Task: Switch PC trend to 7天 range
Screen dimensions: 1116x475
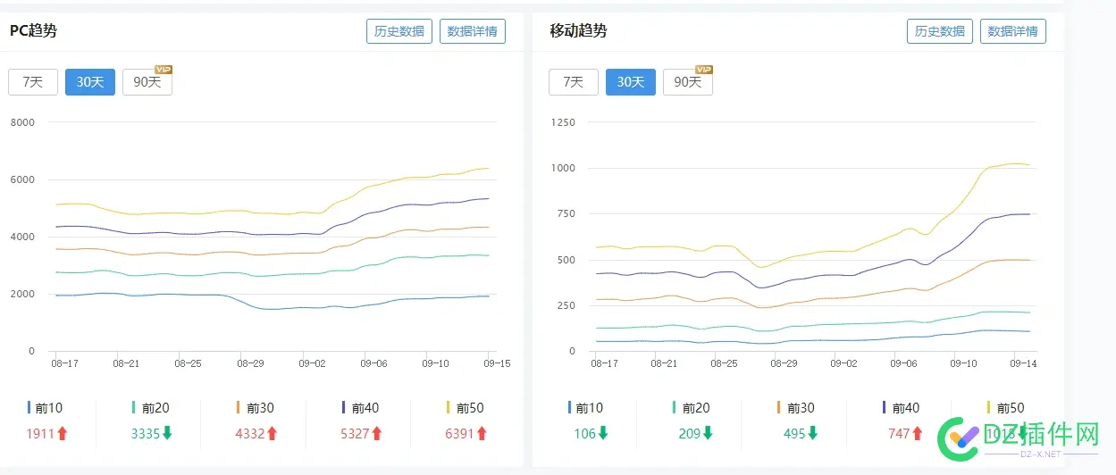Action: (x=33, y=82)
